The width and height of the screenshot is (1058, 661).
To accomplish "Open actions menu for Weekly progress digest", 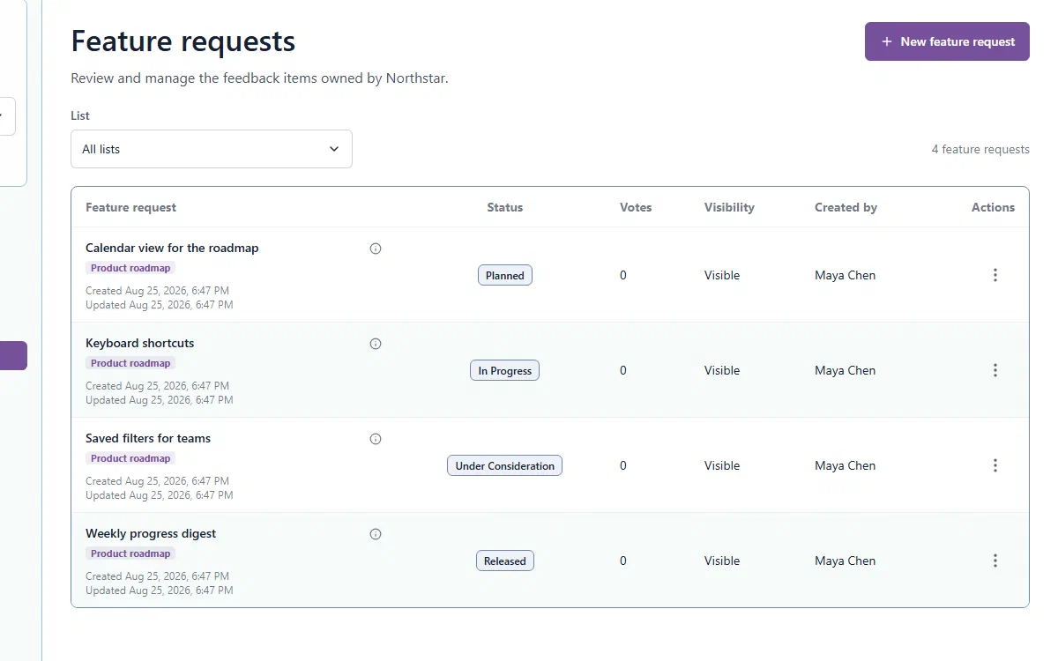I will point(995,561).
